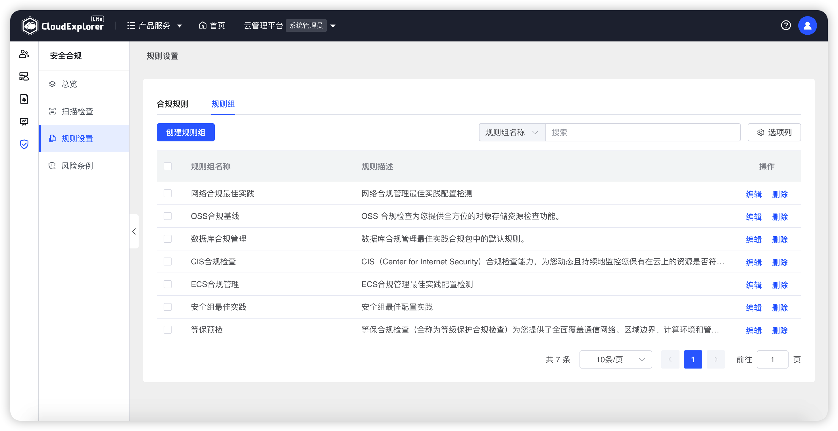This screenshot has width=838, height=431.
Task: Open the billing (¥ document) icon in sidebar
Action: [24, 99]
